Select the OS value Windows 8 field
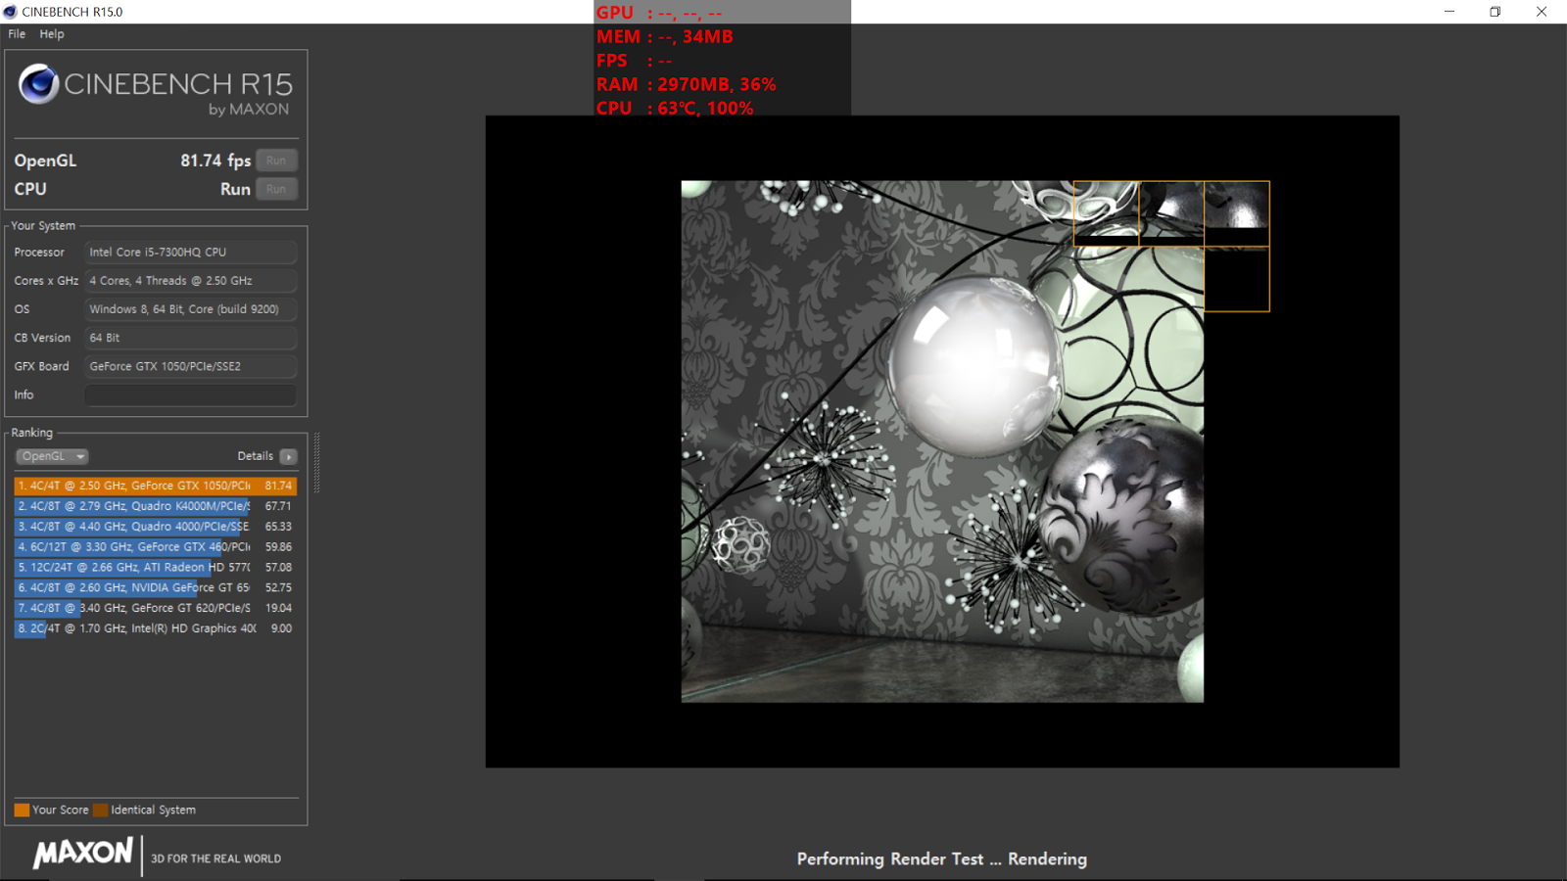The image size is (1567, 881). (x=190, y=308)
